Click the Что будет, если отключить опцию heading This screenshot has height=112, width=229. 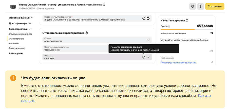point(53,78)
